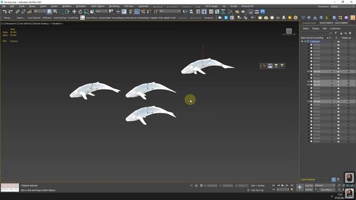The image size is (356, 200).
Task: Click the lock icon in Layer Explorer toolbar
Action: click(x=341, y=33)
